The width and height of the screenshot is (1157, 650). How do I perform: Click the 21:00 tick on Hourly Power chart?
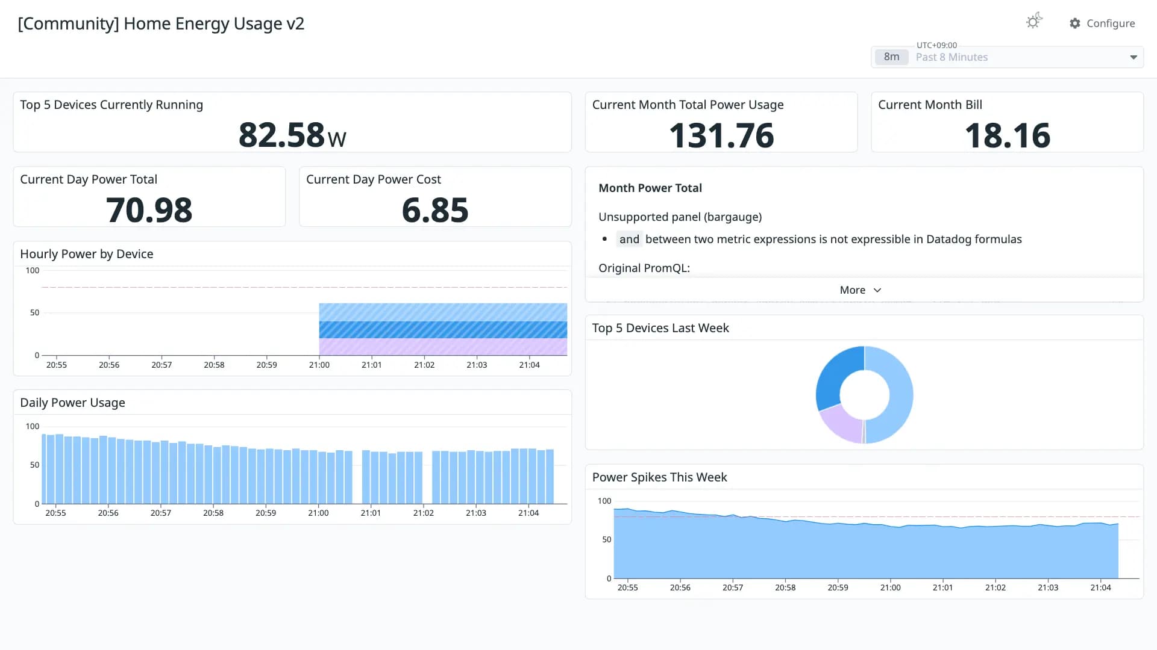[x=319, y=365]
